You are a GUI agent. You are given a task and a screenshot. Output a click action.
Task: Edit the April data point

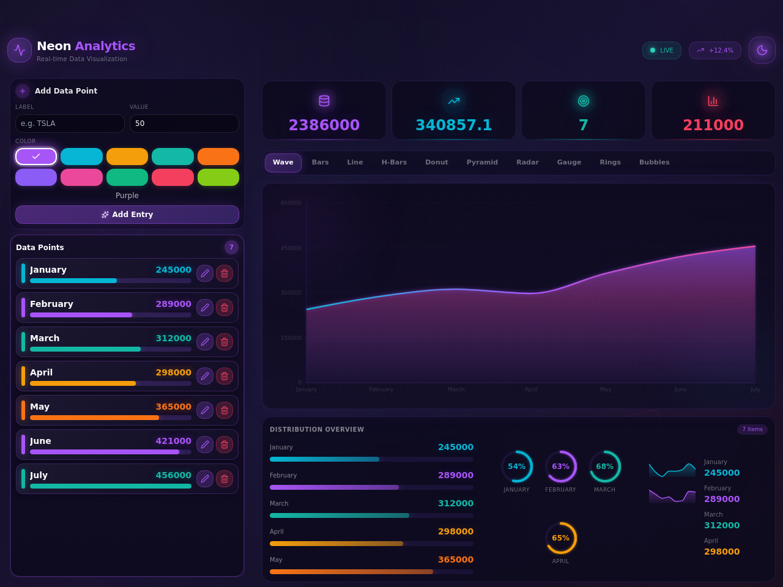(x=205, y=376)
